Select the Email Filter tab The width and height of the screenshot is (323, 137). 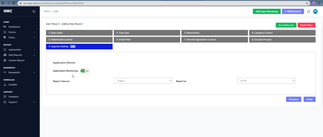pos(147,40)
